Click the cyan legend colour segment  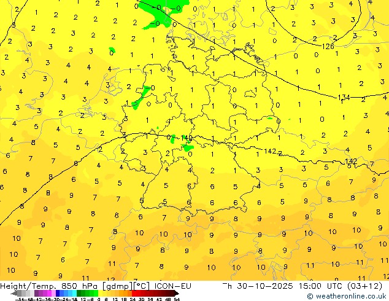pyautogui.click(x=74, y=293)
